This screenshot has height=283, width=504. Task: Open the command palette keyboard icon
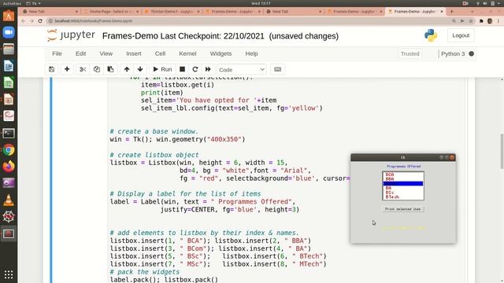tap(277, 69)
